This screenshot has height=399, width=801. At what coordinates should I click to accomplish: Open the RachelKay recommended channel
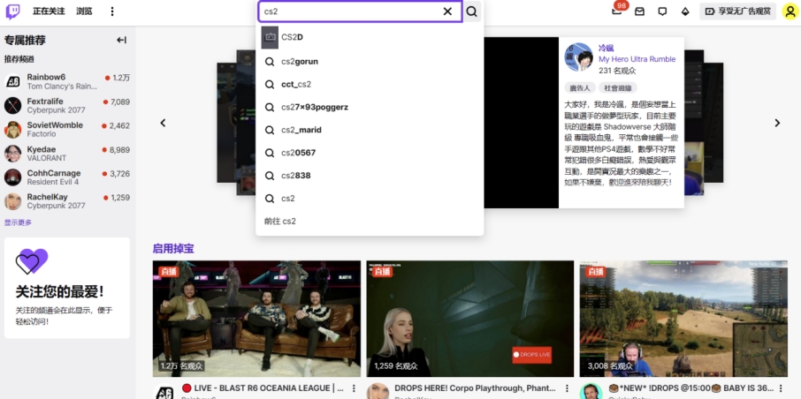(67, 201)
